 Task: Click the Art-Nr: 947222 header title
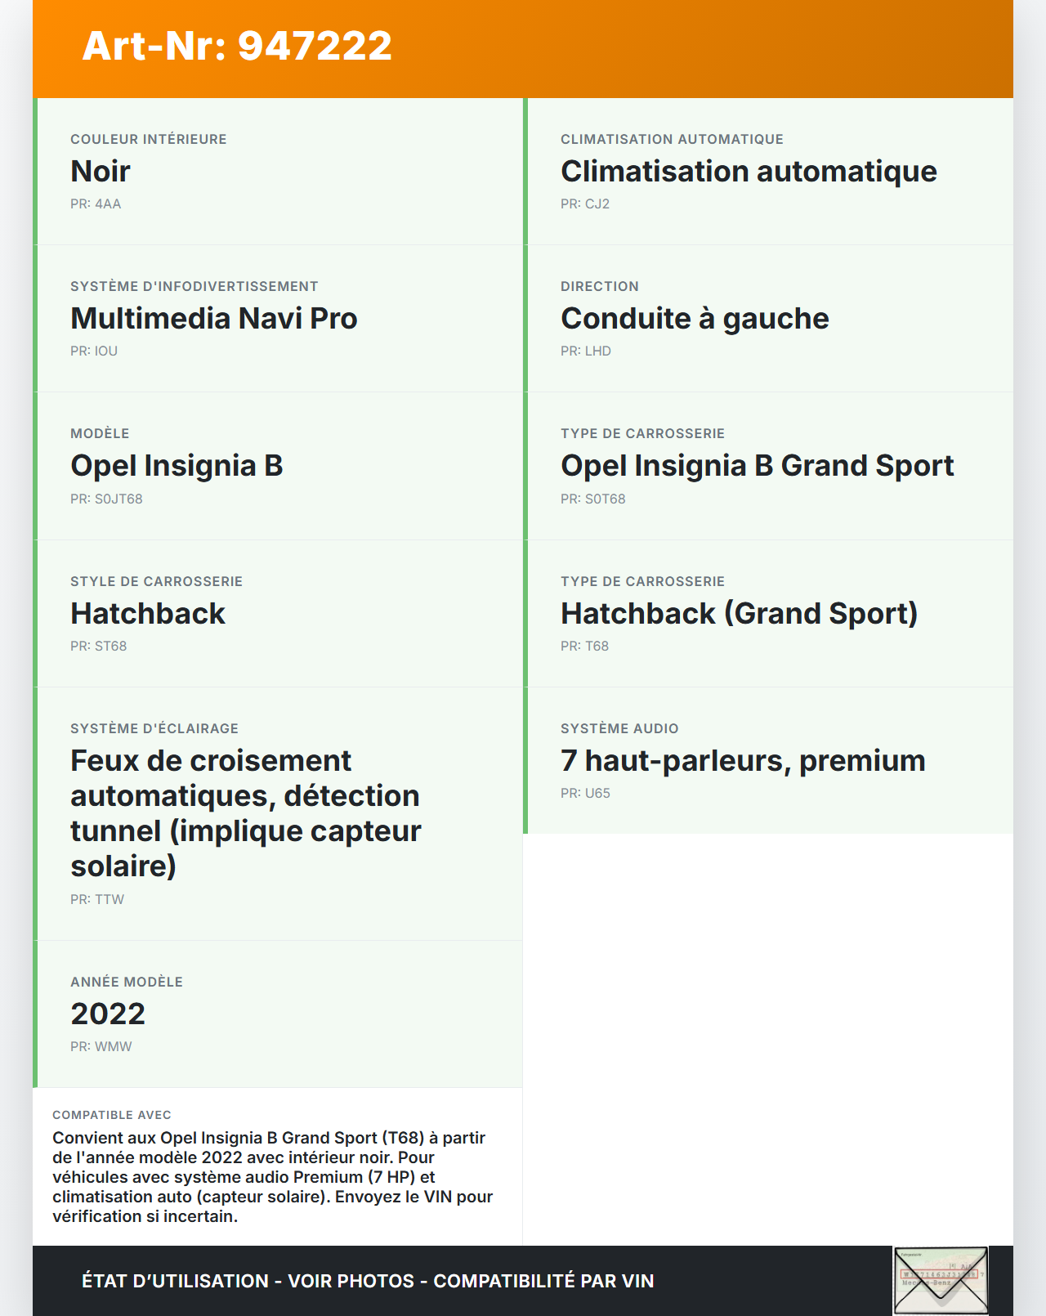point(237,46)
